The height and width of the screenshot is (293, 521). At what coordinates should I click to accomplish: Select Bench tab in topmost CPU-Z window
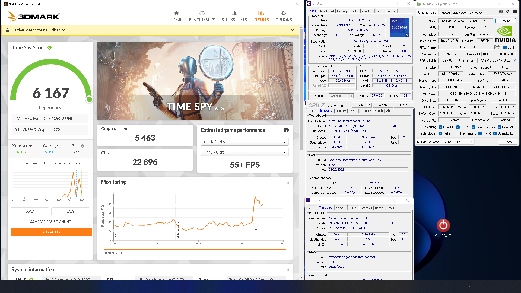point(380,11)
